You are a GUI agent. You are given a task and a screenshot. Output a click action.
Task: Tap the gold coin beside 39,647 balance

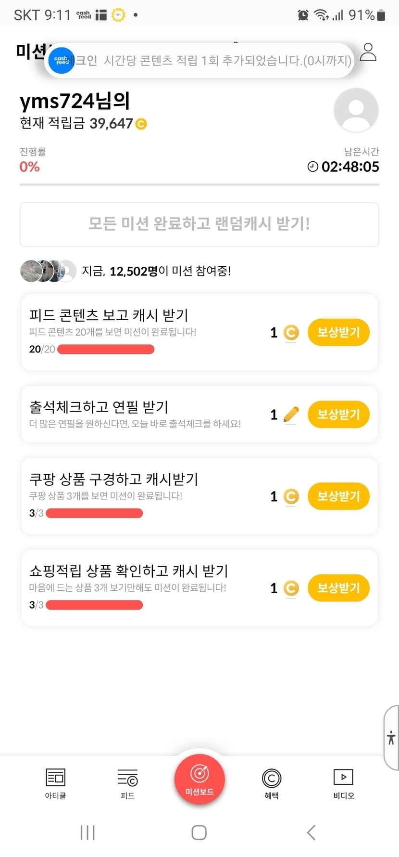(141, 124)
